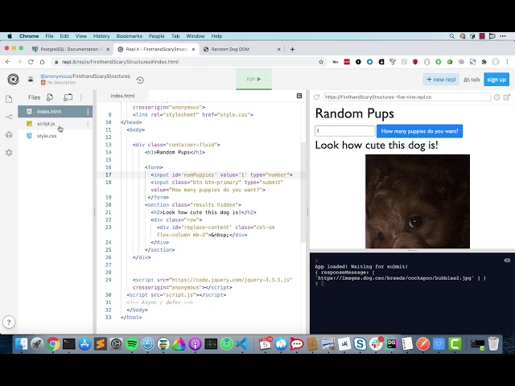Select the index.html editor tab
515x386 pixels.
(x=122, y=96)
